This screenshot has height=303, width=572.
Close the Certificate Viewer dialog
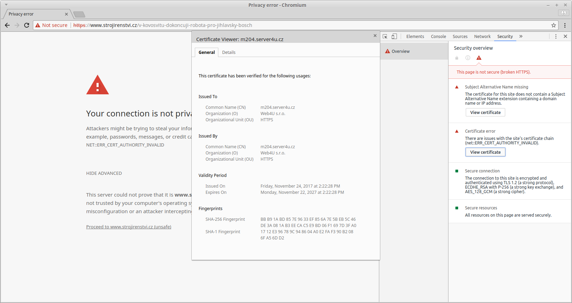pyautogui.click(x=375, y=36)
